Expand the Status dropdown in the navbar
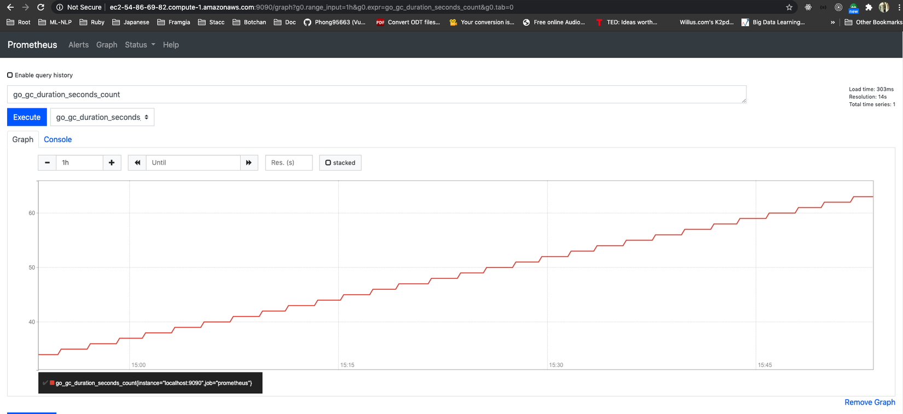 (140, 45)
